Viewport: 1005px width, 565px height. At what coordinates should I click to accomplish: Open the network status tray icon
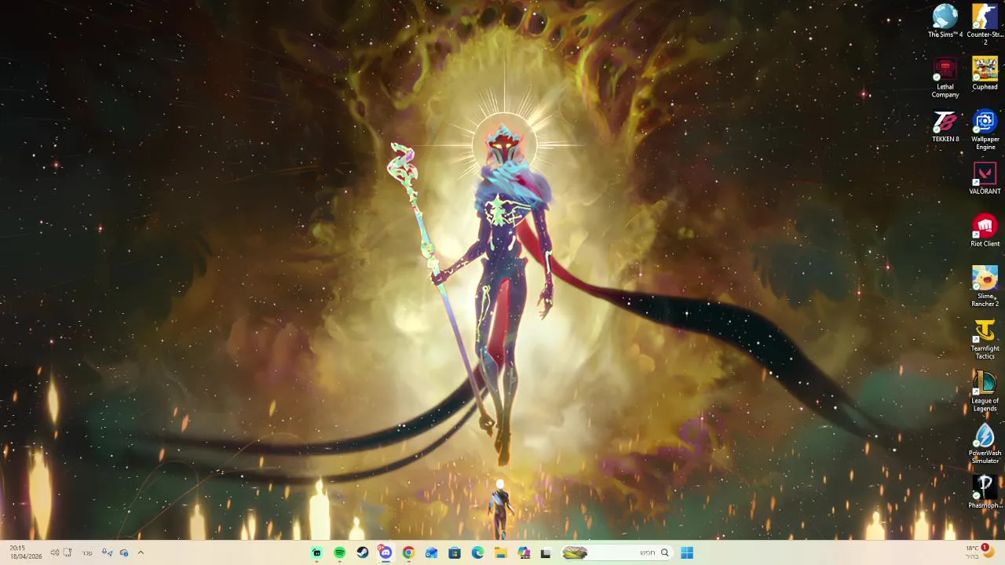(x=68, y=552)
